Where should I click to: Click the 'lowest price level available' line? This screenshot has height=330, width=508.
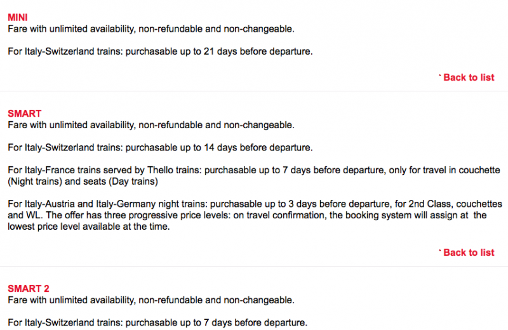[89, 227]
